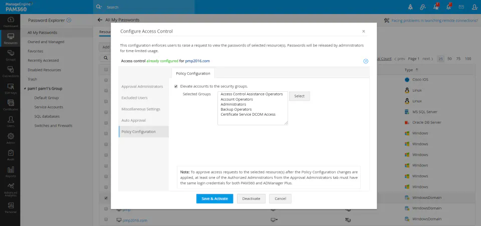Toggle the select-all checkbox in table header
This screenshot has height=226, width=481.
[106, 70]
